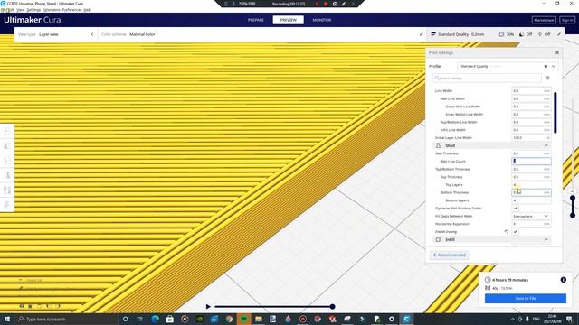Edit the Initial Layer Line Width field

click(x=531, y=138)
